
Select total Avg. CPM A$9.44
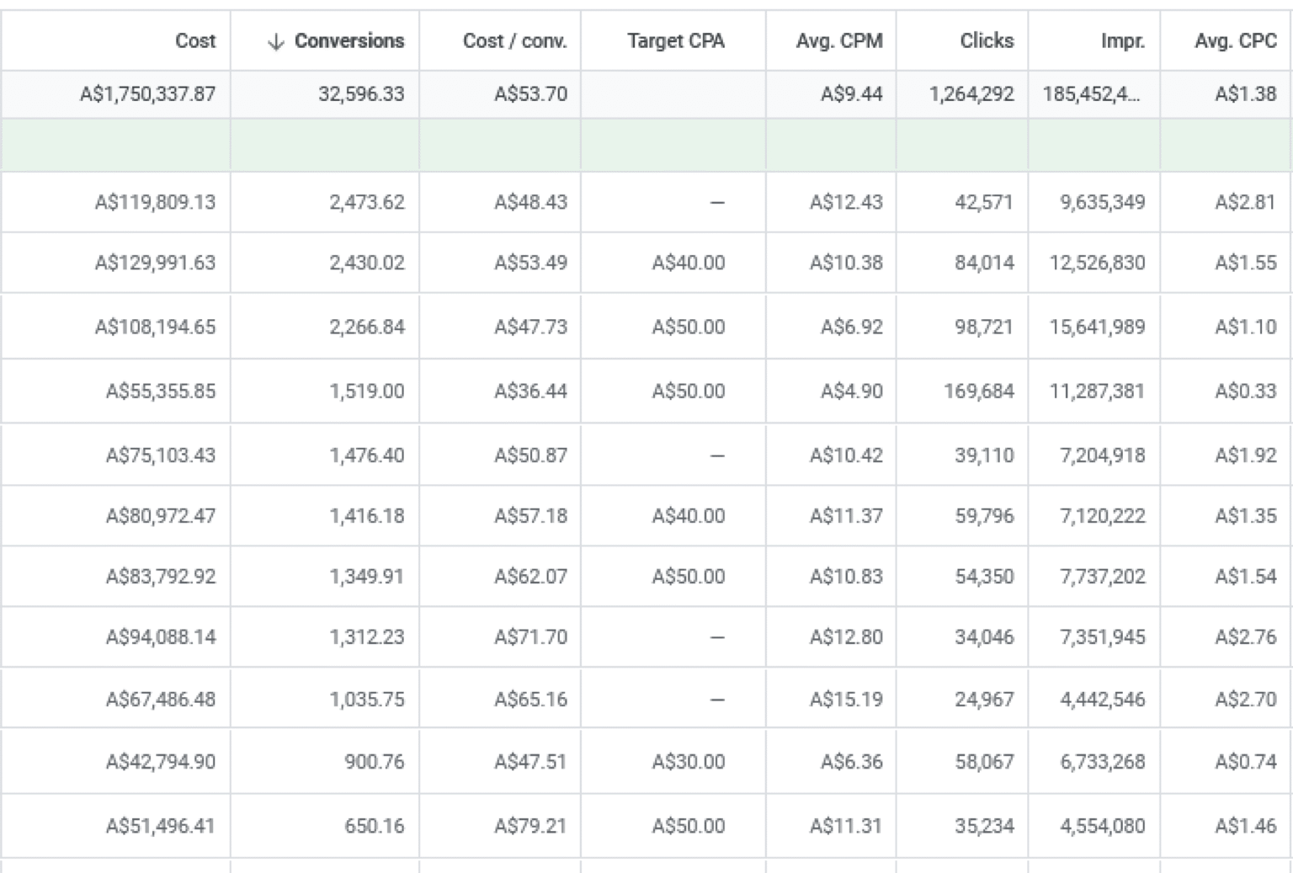pyautogui.click(x=851, y=94)
